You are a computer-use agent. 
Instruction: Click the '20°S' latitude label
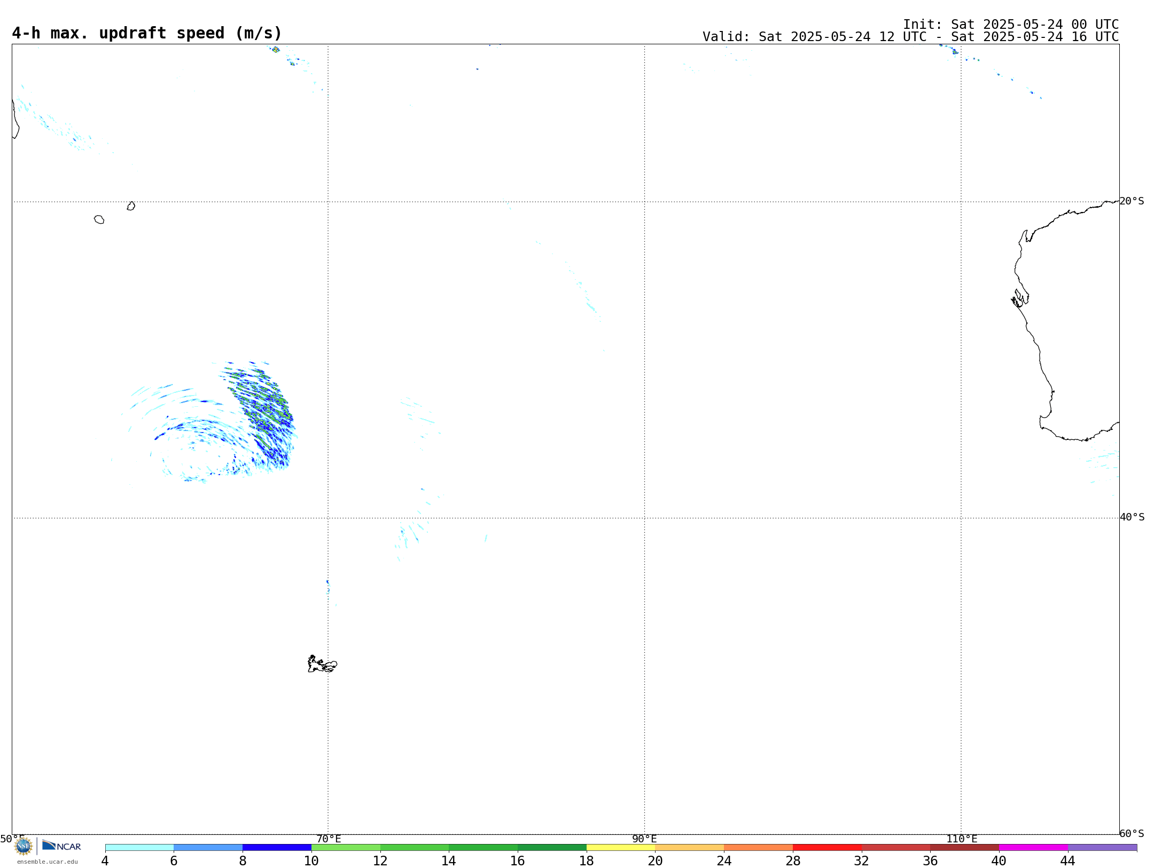pyautogui.click(x=1132, y=201)
